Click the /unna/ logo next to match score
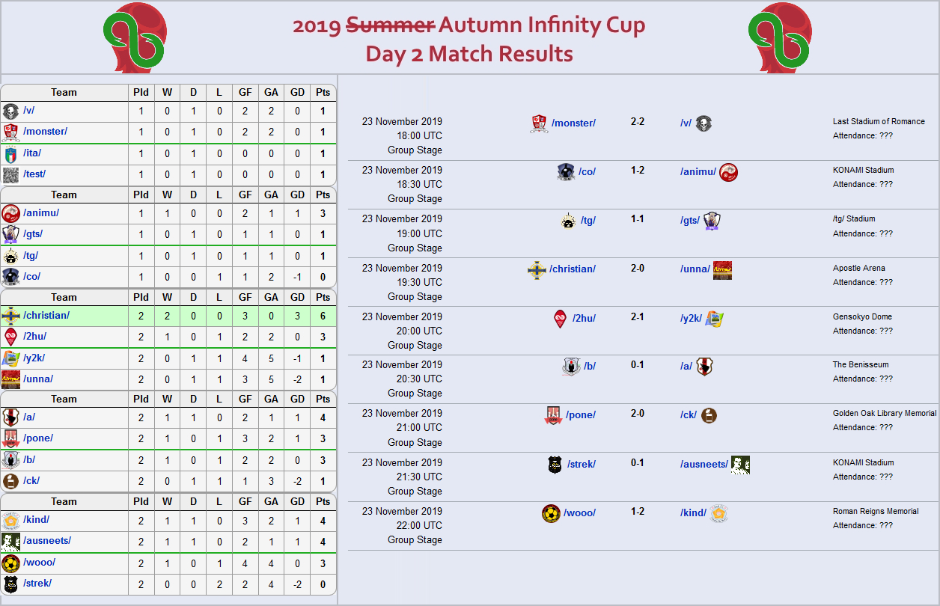This screenshot has width=940, height=606. pos(722,270)
